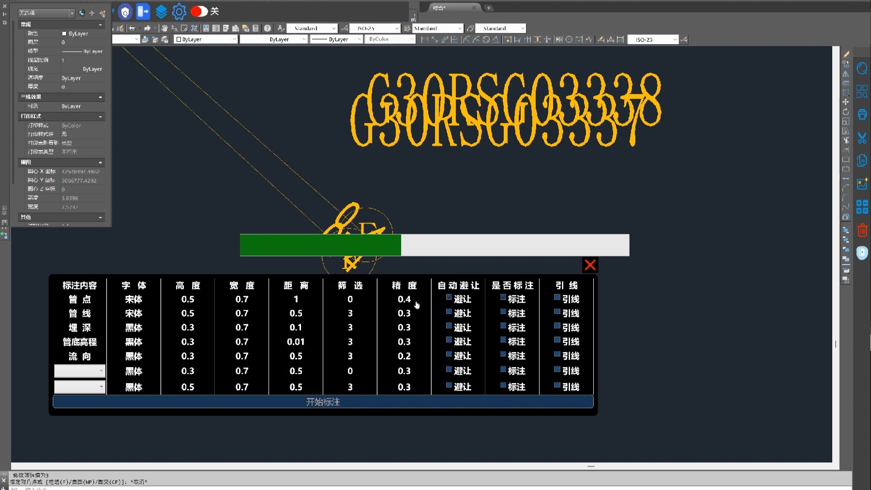Viewport: 871px width, 490px height.
Task: Select the Move tool in modify toolbar
Action: coord(846,102)
